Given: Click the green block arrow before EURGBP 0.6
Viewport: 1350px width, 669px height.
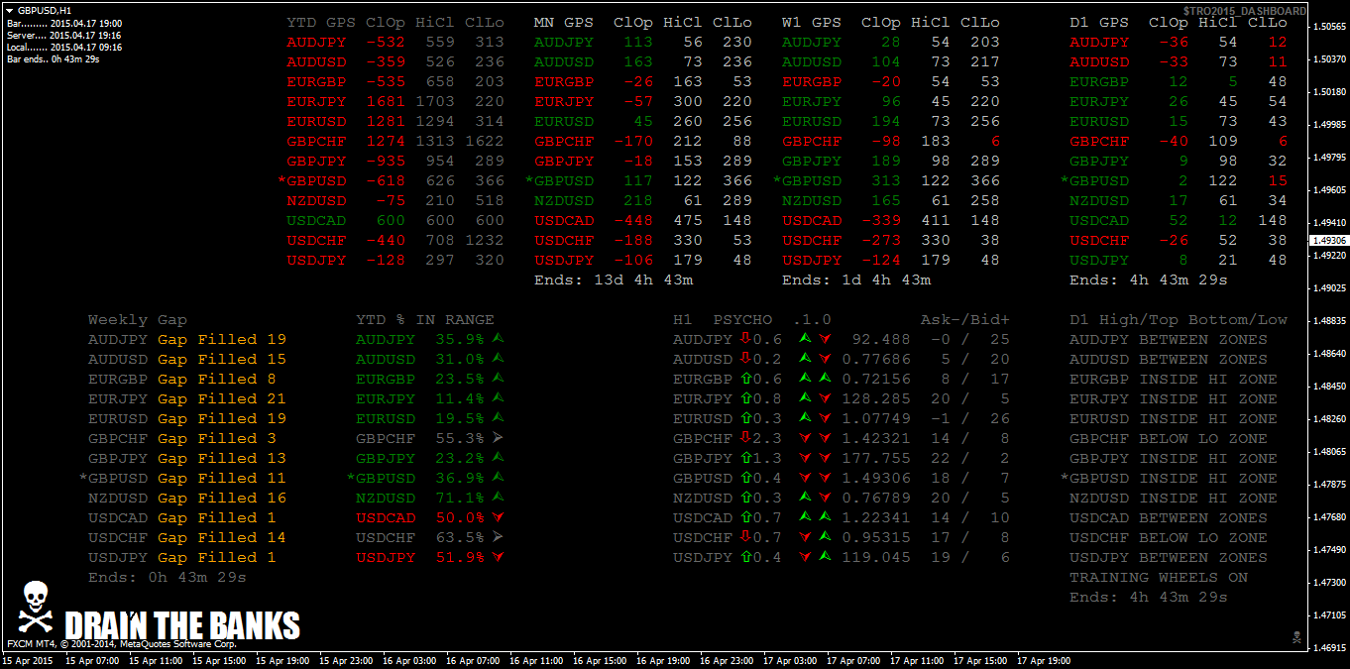Looking at the screenshot, I should pyautogui.click(x=746, y=379).
